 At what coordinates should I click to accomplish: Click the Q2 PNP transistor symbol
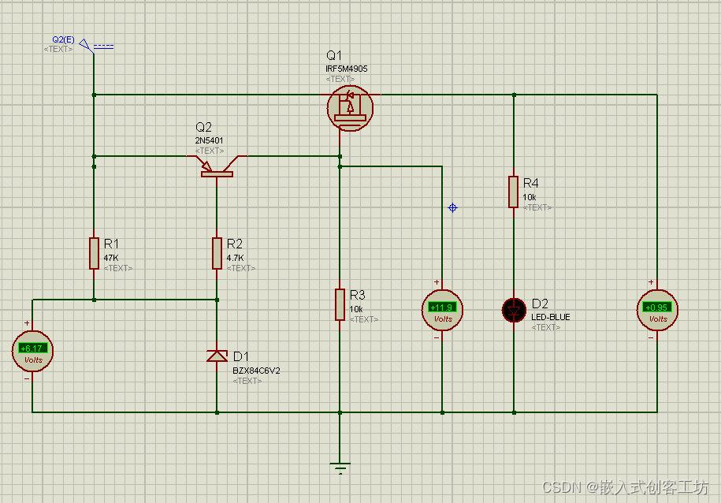point(217,165)
